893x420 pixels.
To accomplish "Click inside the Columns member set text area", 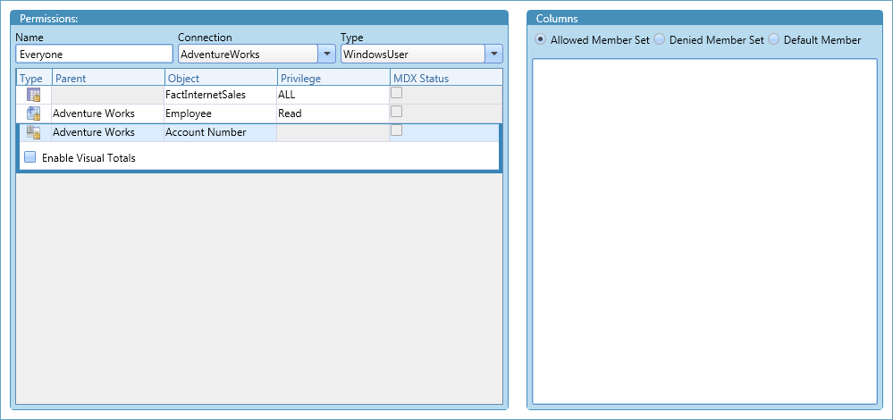I will pyautogui.click(x=704, y=231).
